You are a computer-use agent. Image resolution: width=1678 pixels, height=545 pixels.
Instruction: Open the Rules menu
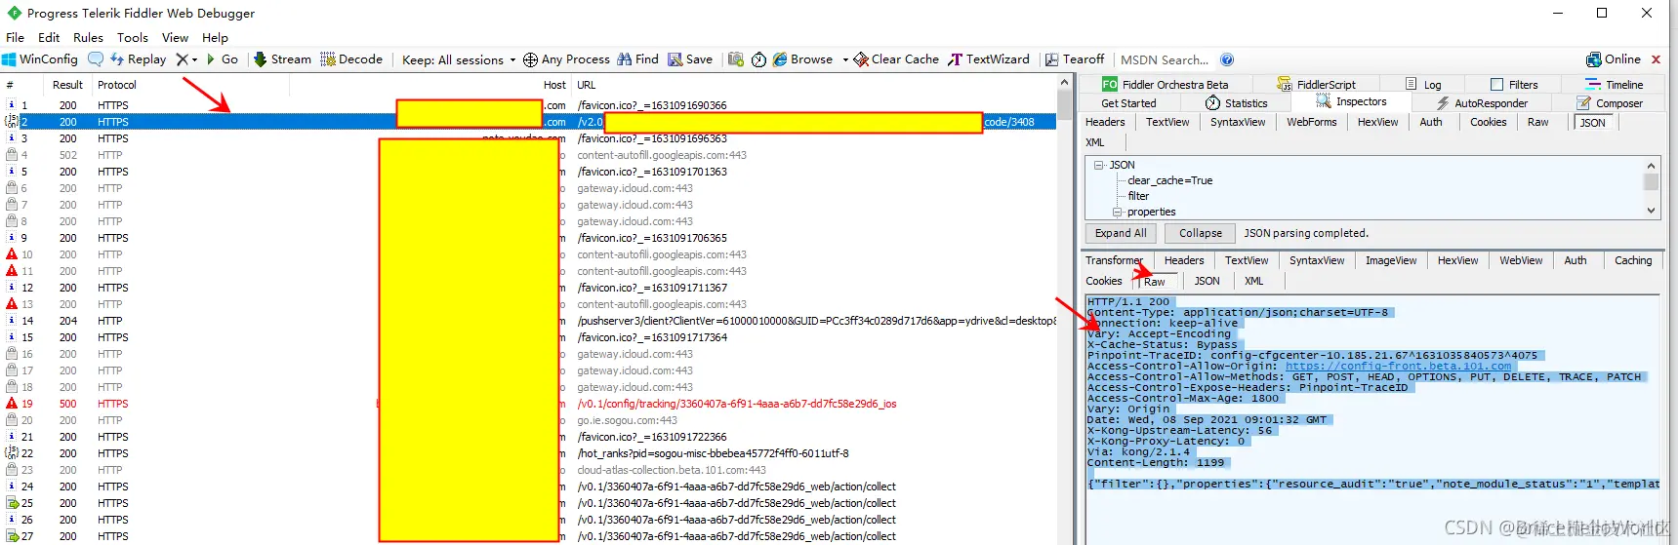click(x=88, y=38)
